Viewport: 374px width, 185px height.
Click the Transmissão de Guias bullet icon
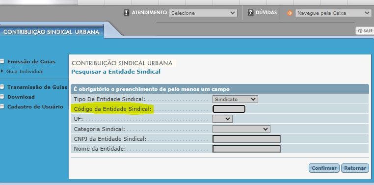click(2, 87)
